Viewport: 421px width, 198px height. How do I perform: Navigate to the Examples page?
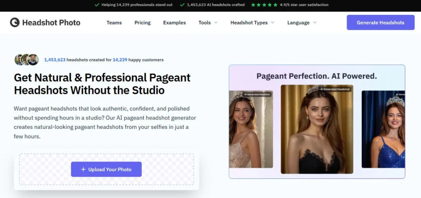point(174,23)
